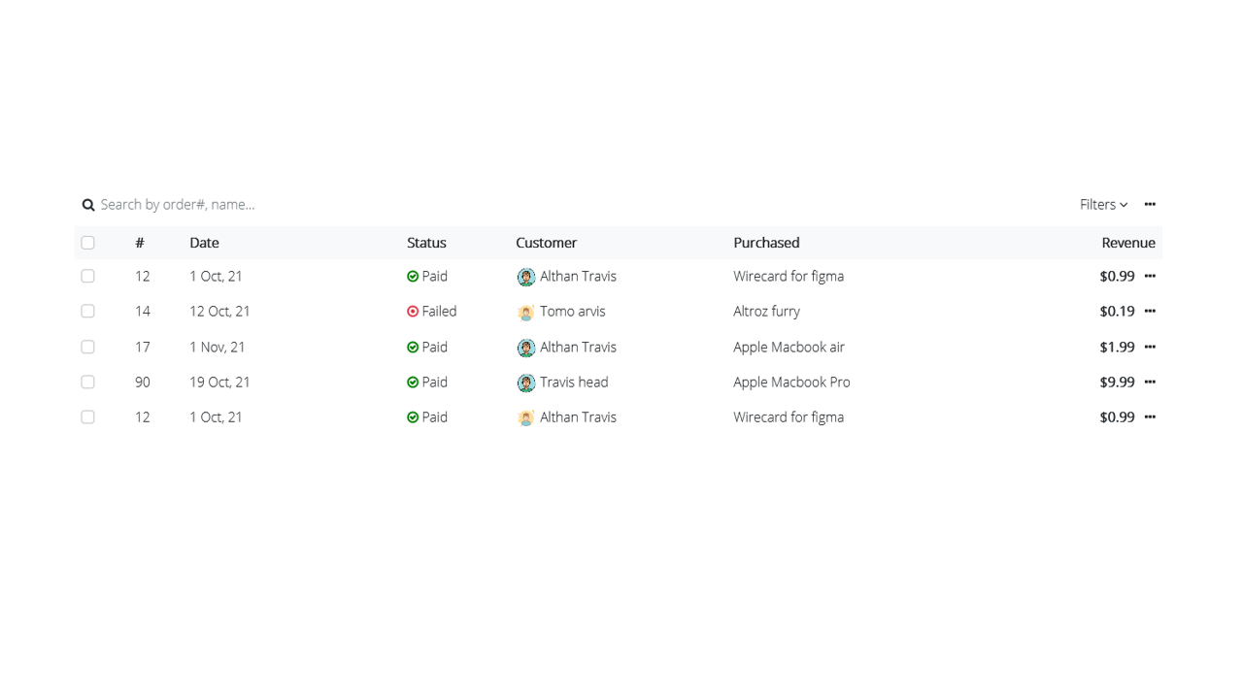1243x699 pixels.
Task: Click the red Failed status icon on Tomo arvis row
Action: (x=413, y=311)
